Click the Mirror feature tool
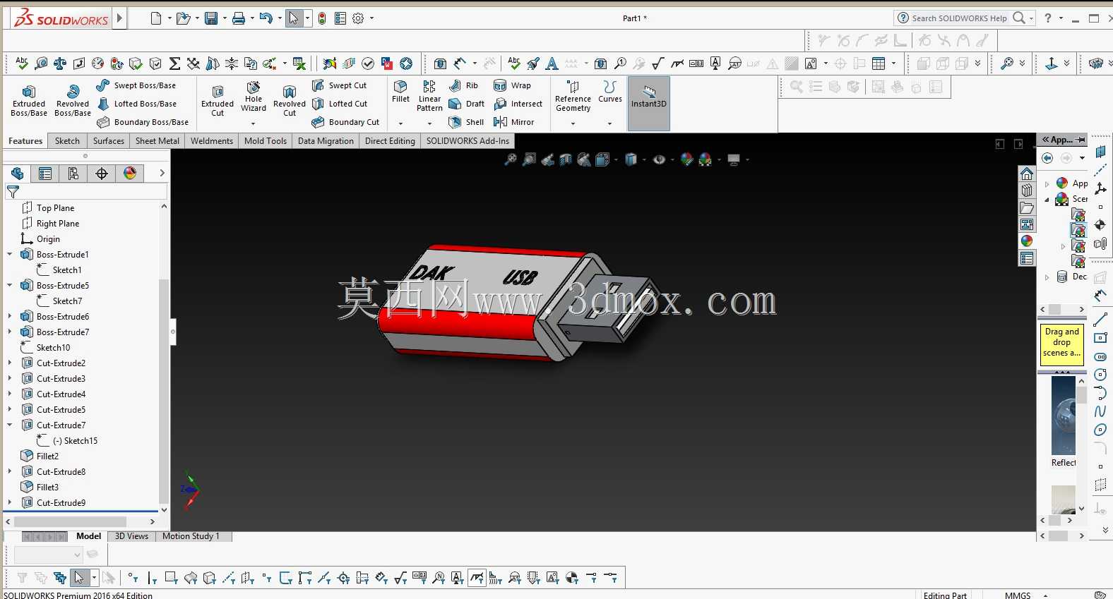The image size is (1113, 599). (513, 122)
